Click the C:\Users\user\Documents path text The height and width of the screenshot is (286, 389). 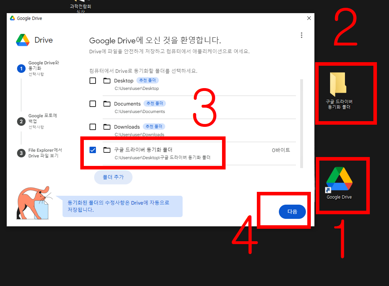click(x=140, y=111)
